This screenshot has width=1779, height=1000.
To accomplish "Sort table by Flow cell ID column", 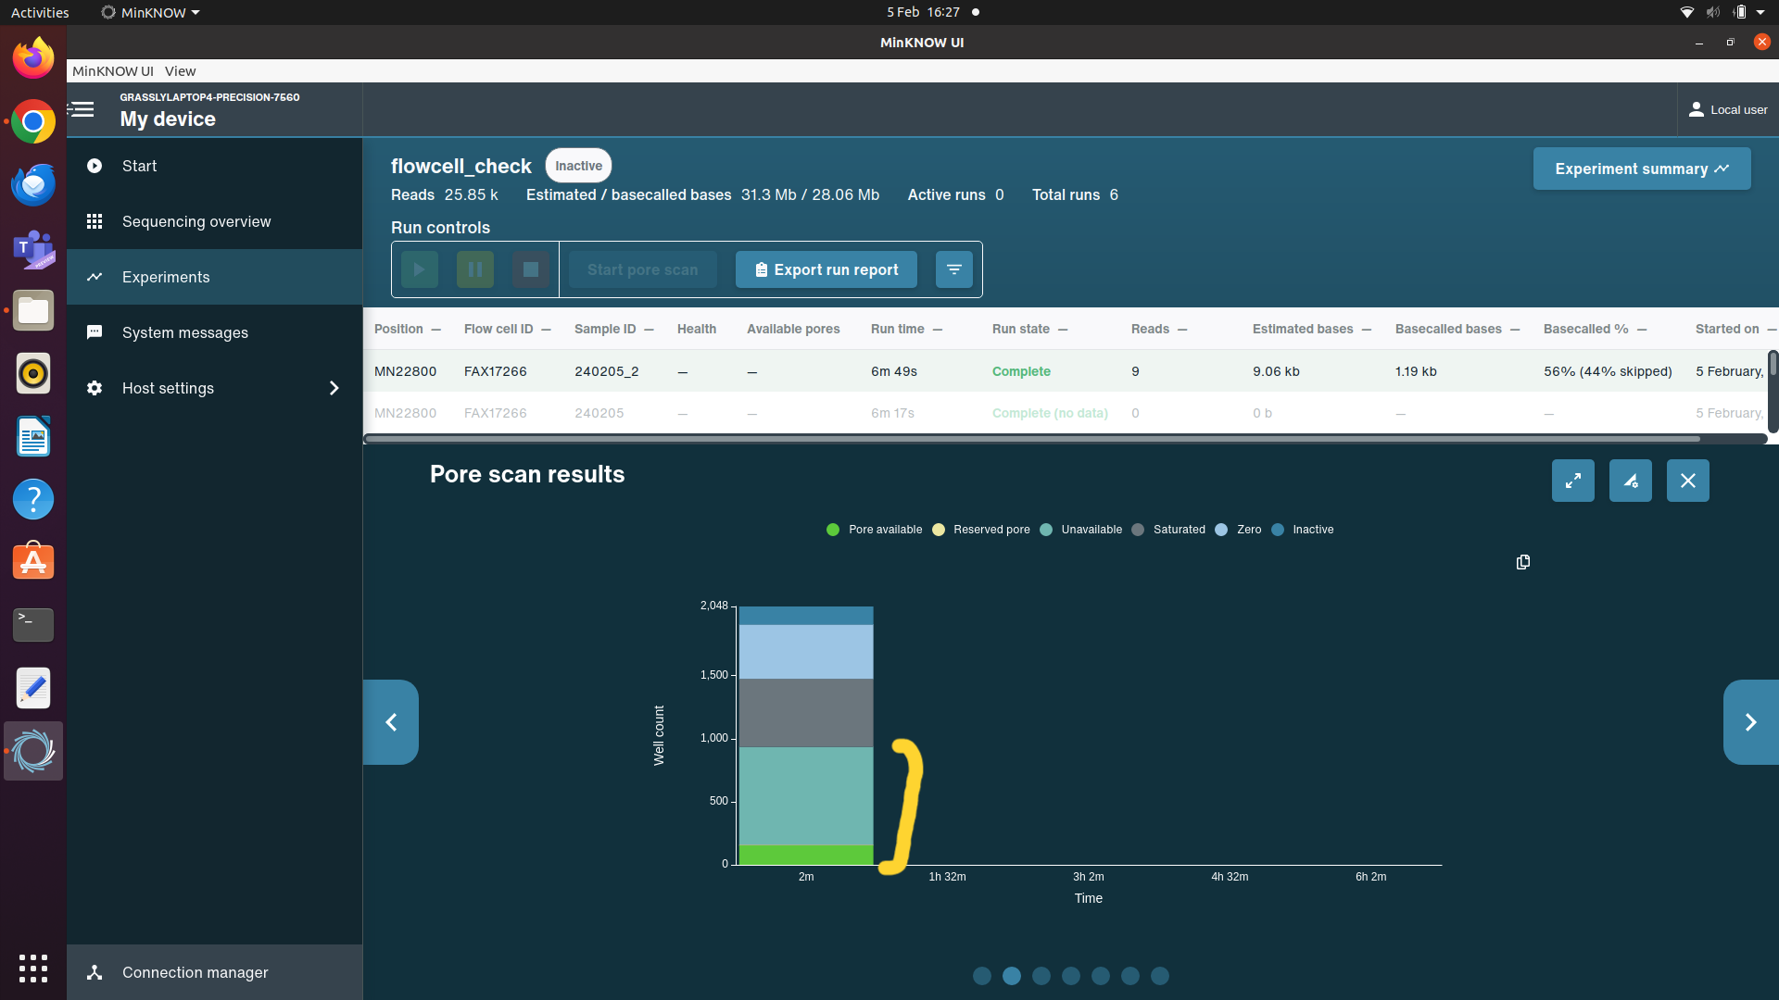I will click(508, 329).
